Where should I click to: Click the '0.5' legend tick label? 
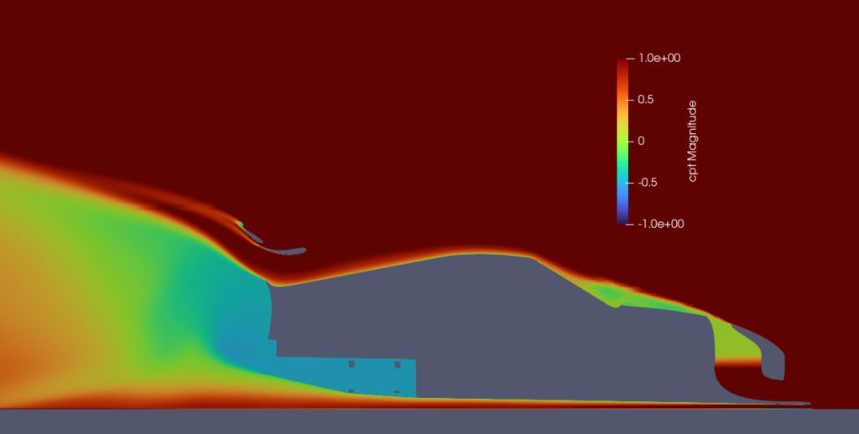[x=646, y=100]
